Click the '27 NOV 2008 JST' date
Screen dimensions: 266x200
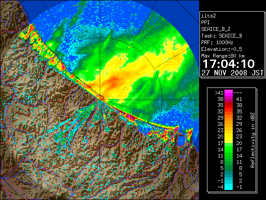(x=232, y=73)
